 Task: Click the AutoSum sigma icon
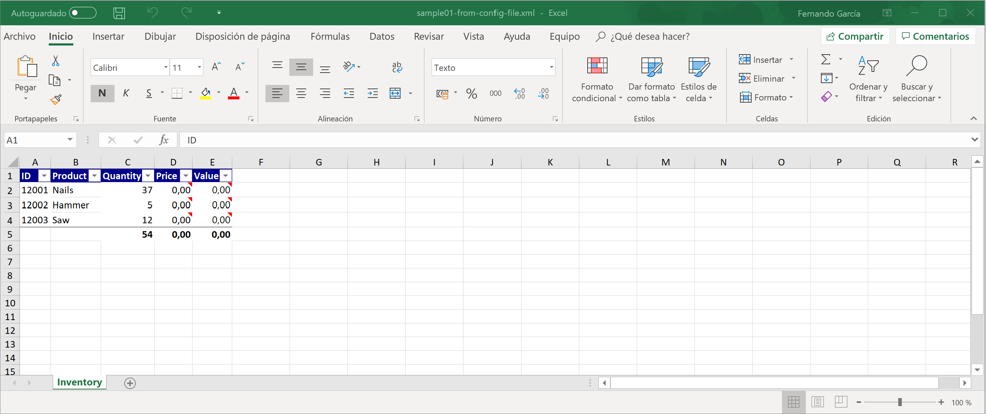click(826, 60)
